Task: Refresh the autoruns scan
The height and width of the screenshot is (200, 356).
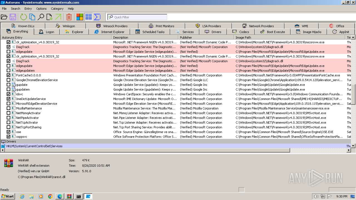Action: 23,17
